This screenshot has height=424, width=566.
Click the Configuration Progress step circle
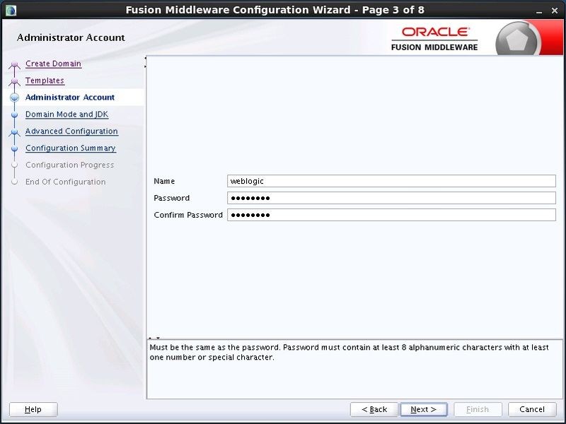14,165
